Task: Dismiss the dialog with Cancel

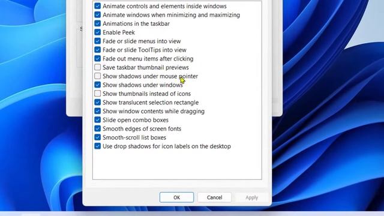Action: 215,197
